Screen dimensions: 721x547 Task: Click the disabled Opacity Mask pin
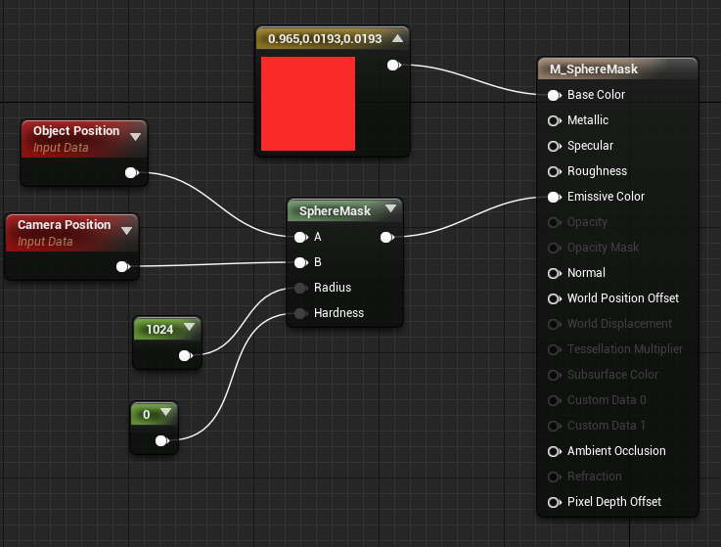pyautogui.click(x=554, y=248)
